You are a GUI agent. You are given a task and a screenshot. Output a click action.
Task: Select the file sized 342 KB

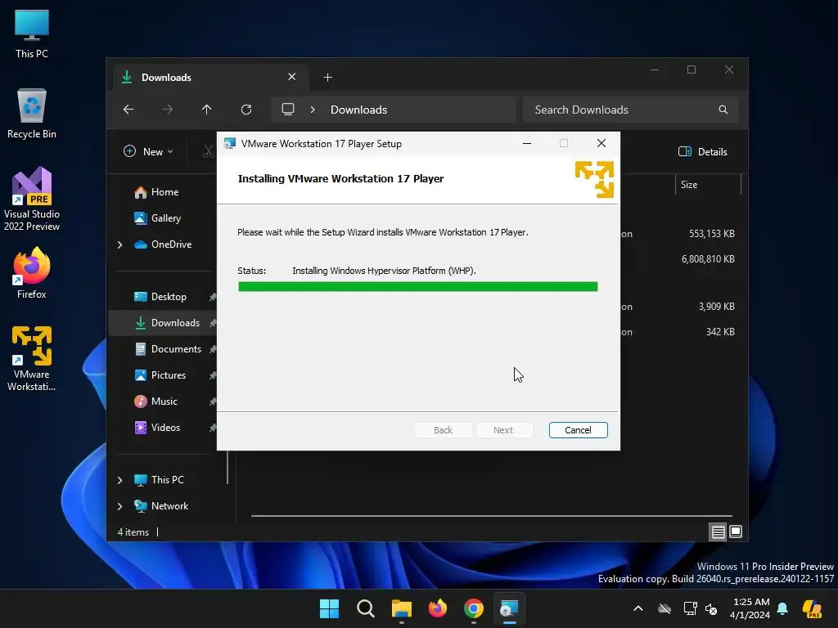tap(720, 332)
